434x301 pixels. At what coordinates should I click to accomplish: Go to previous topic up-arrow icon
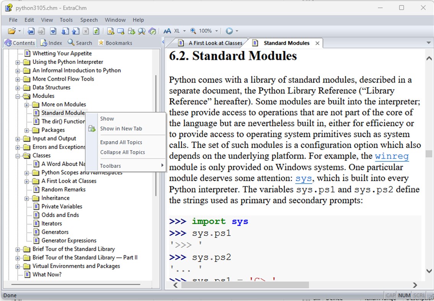[76, 31]
